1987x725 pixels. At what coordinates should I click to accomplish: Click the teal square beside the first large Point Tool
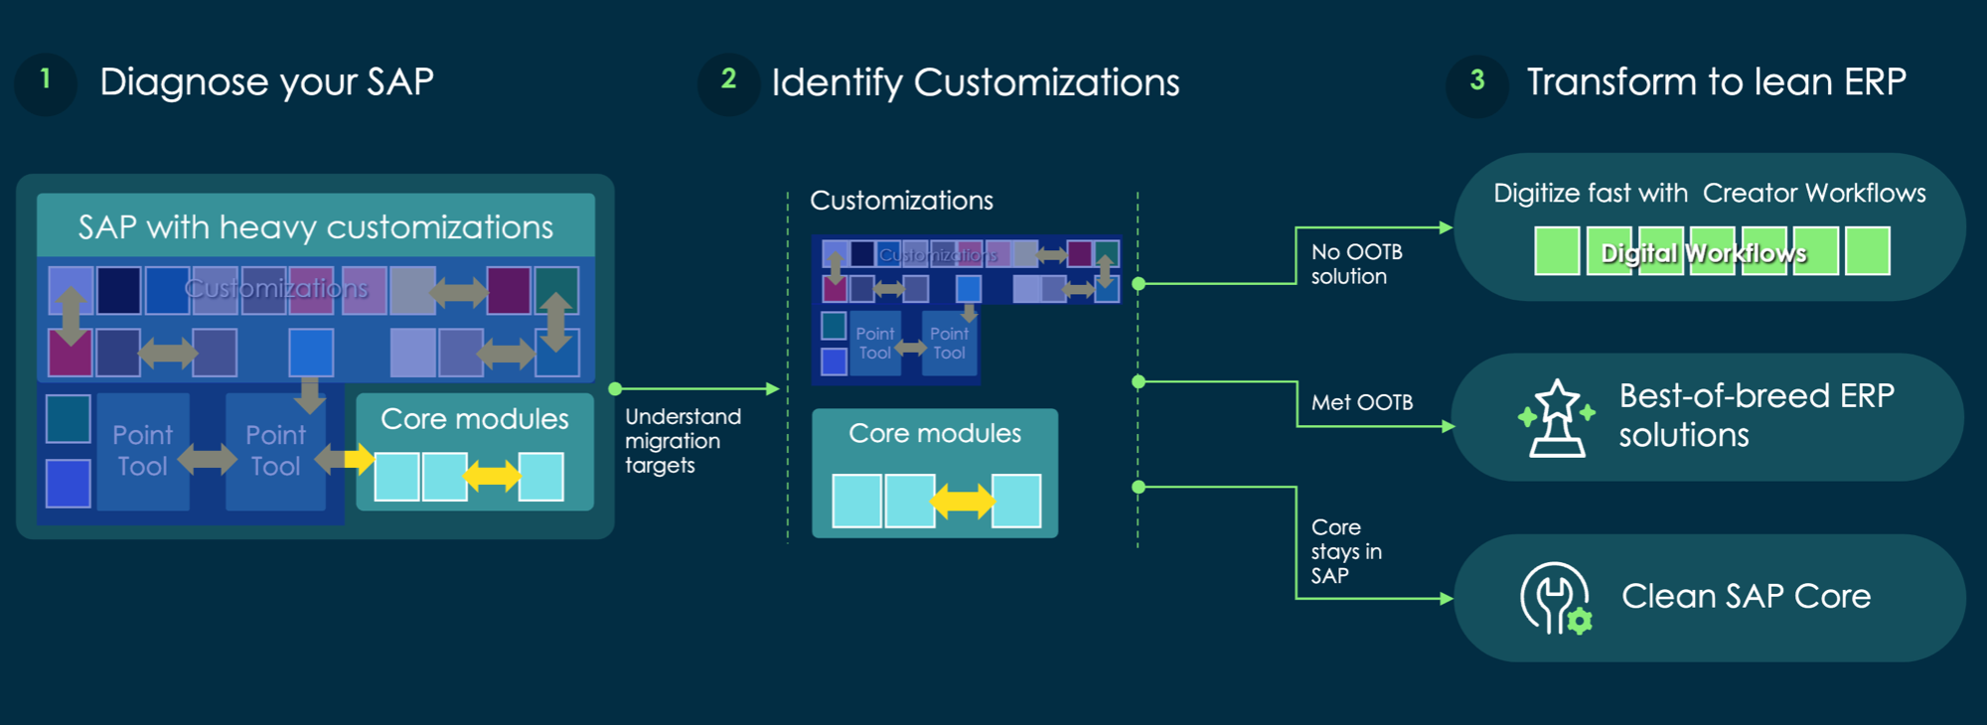click(69, 418)
